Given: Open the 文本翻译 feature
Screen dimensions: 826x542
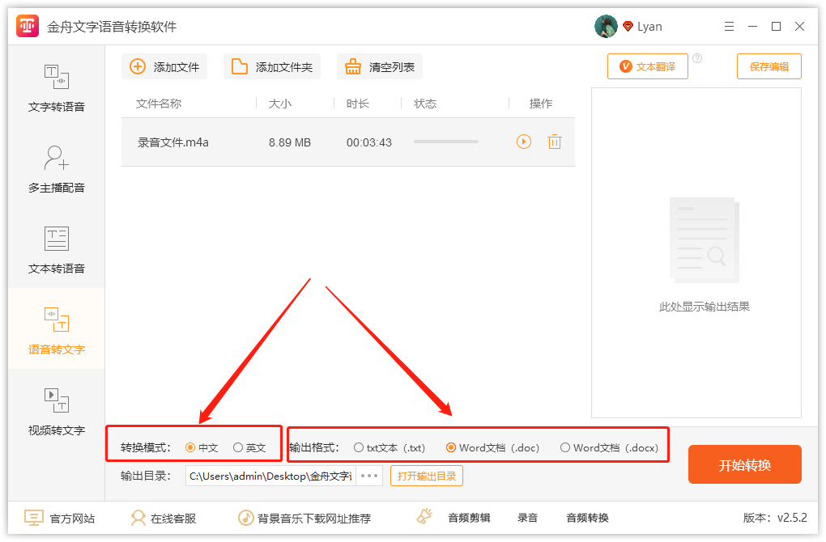Looking at the screenshot, I should [x=647, y=66].
